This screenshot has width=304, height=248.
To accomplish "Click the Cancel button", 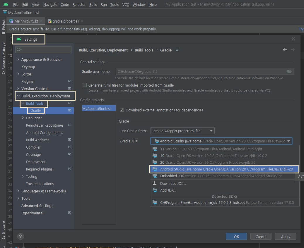I will [x=261, y=237].
